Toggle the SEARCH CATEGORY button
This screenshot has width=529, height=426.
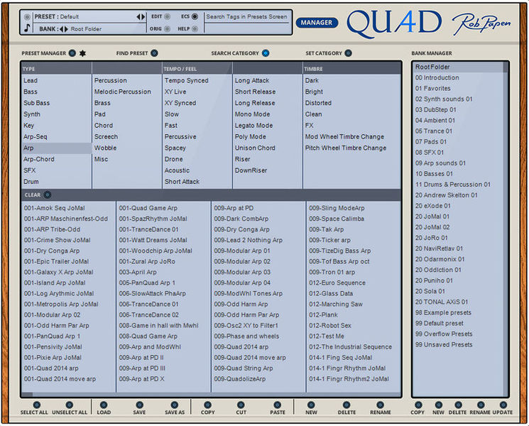266,53
